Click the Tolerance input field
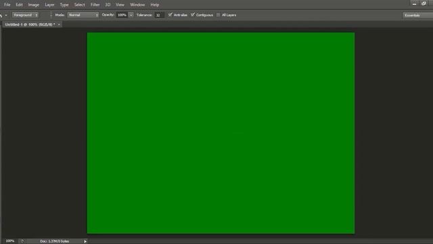The image size is (433, 244). point(160,15)
